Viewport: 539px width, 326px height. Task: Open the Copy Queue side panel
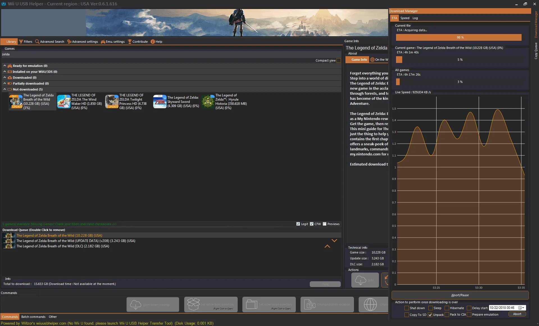click(536, 51)
